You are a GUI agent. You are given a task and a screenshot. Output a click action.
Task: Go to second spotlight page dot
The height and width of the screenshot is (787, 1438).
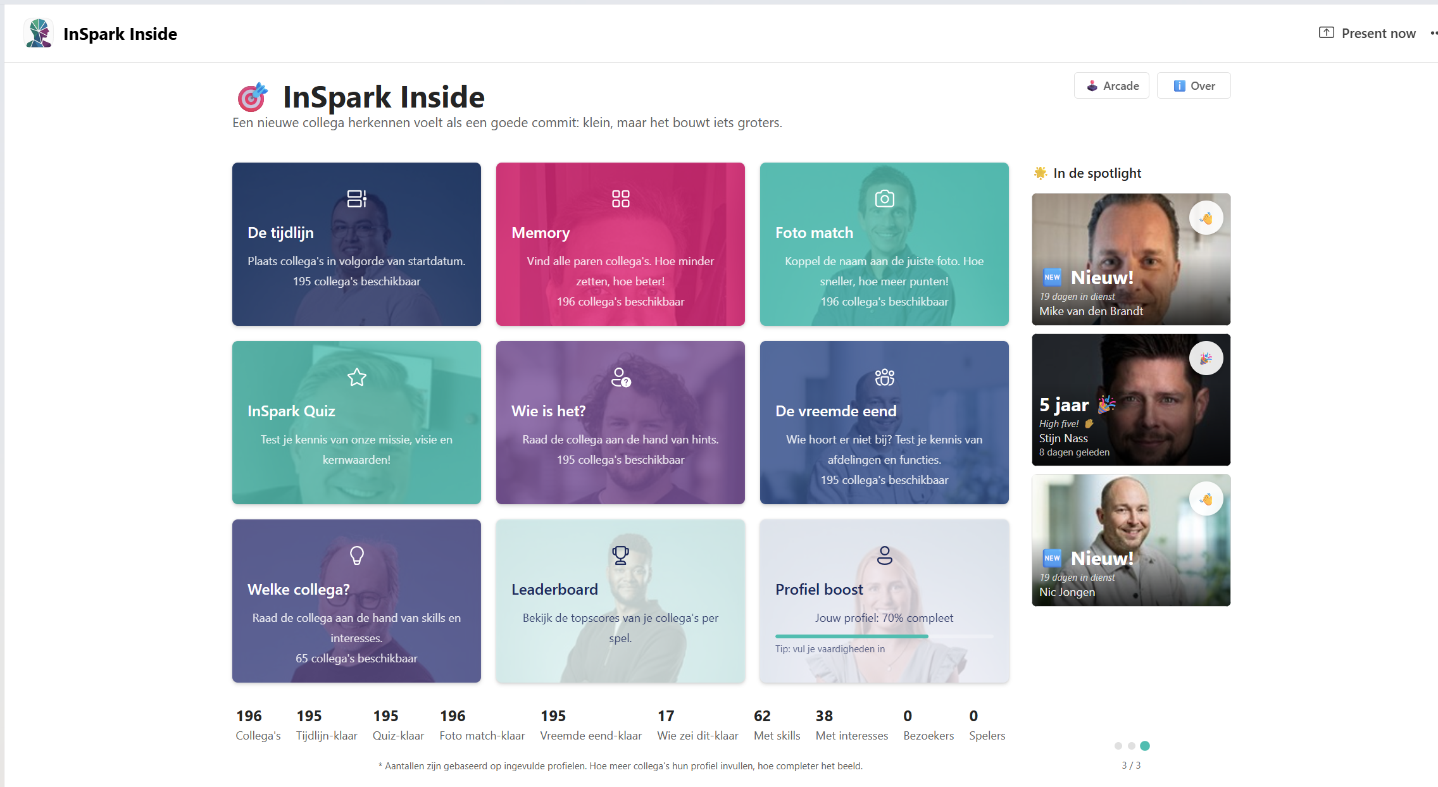pos(1132,746)
